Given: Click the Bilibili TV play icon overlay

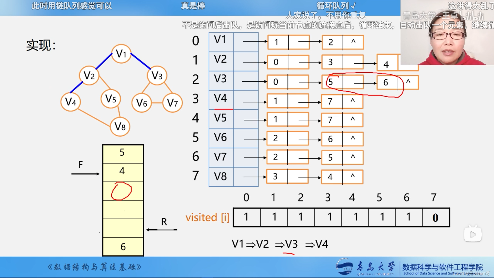Looking at the screenshot, I should [473, 233].
